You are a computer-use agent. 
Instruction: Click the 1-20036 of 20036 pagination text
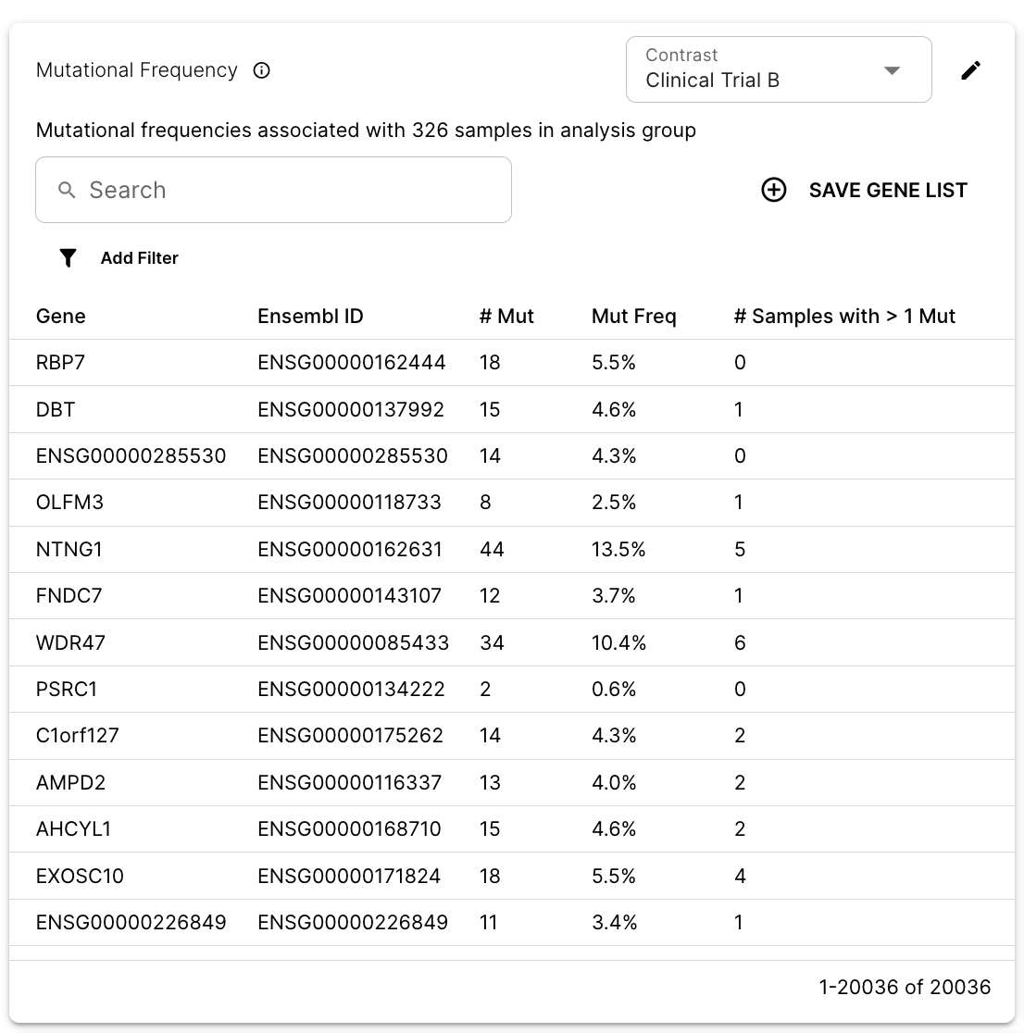pyautogui.click(x=904, y=988)
